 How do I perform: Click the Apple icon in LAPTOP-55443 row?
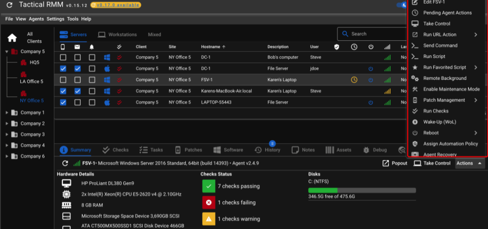click(107, 102)
